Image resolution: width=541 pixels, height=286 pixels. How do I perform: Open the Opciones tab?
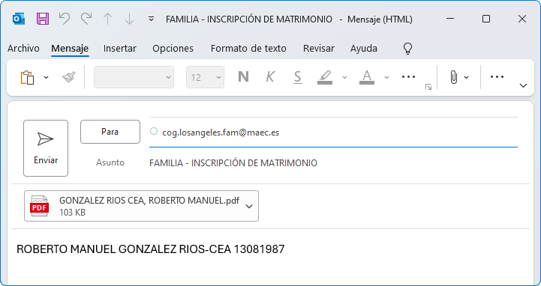click(173, 48)
